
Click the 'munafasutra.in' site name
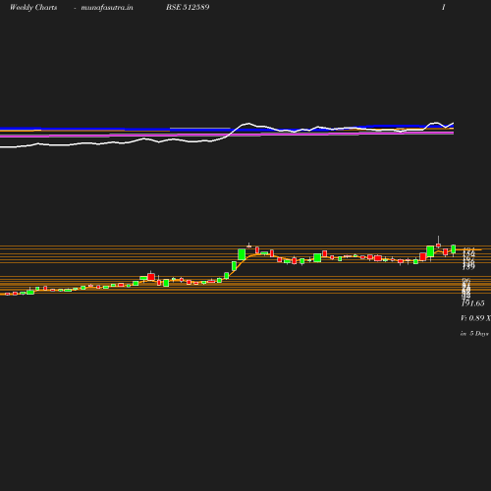tap(107, 7)
